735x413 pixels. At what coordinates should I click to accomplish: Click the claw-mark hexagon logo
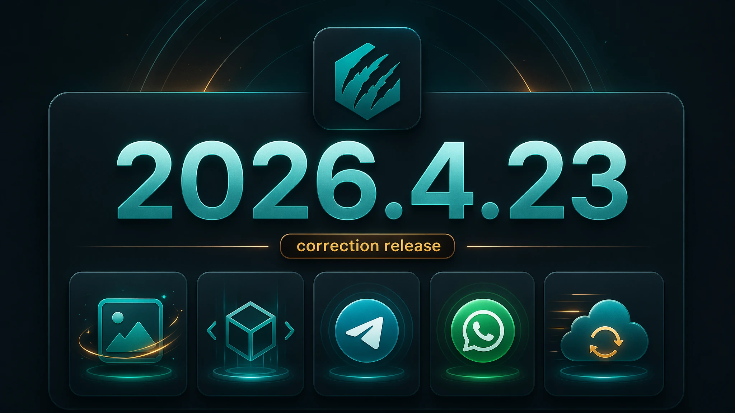tap(367, 81)
